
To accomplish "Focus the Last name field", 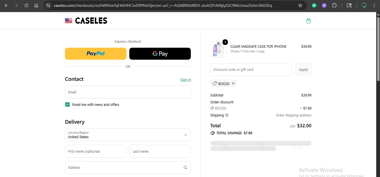I will click(x=160, y=151).
